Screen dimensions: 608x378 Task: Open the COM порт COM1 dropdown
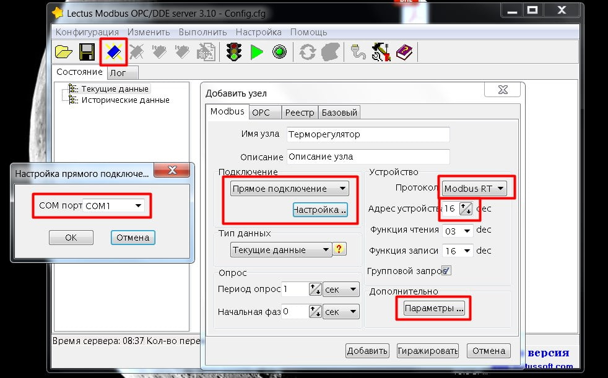point(113,205)
